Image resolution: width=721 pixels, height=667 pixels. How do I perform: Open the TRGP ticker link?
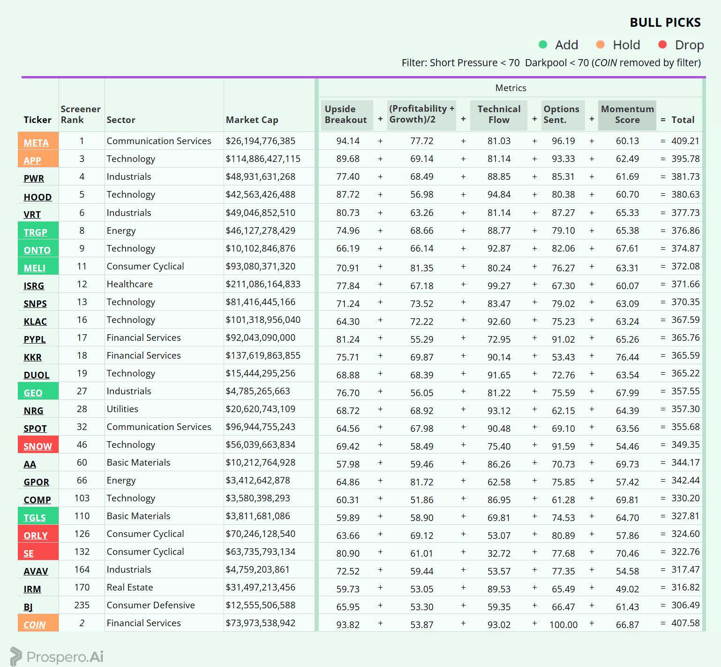[35, 232]
